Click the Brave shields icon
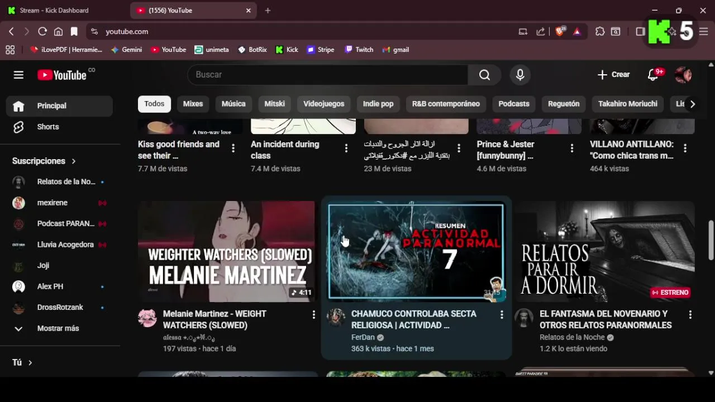Viewport: 715px width, 402px height. [x=560, y=31]
